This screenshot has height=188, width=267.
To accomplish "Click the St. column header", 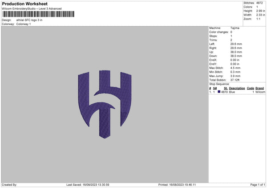I will tap(225, 88).
